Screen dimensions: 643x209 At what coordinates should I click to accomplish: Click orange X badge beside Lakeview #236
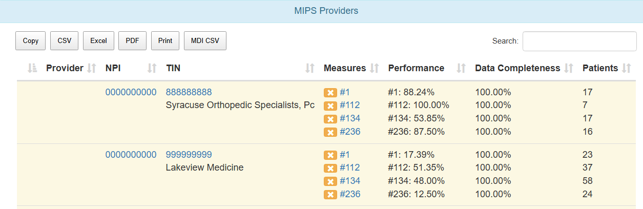[x=330, y=195]
